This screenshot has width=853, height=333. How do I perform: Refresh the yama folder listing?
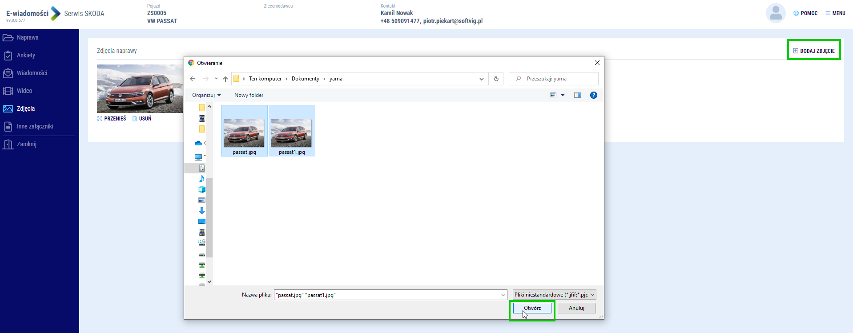click(496, 79)
